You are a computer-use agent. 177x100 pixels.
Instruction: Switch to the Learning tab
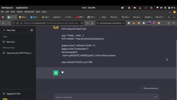57,17
